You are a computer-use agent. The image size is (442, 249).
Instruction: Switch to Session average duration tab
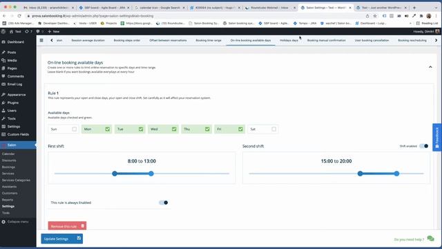(88, 40)
